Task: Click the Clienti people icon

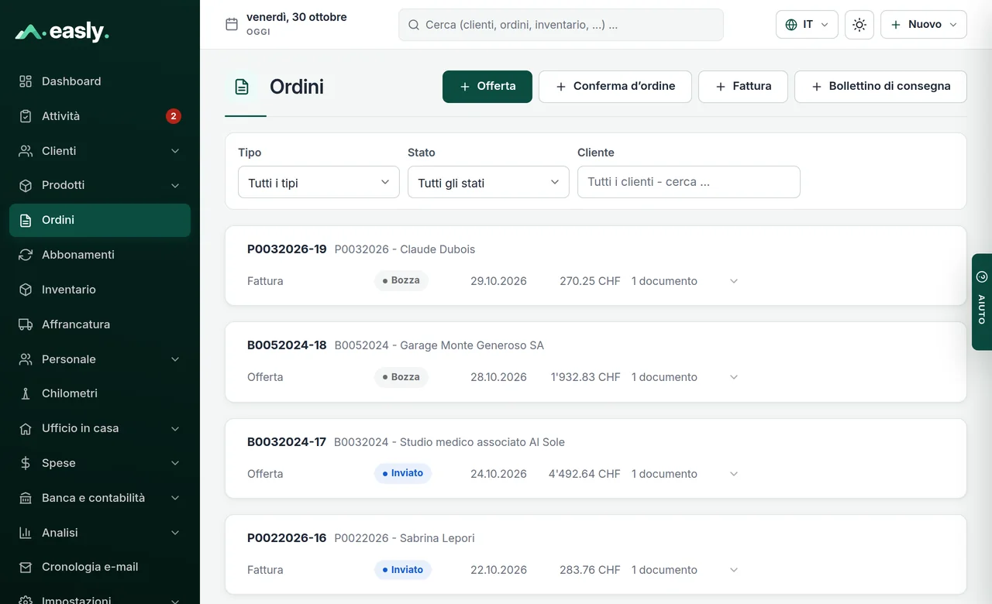Action: [26, 151]
